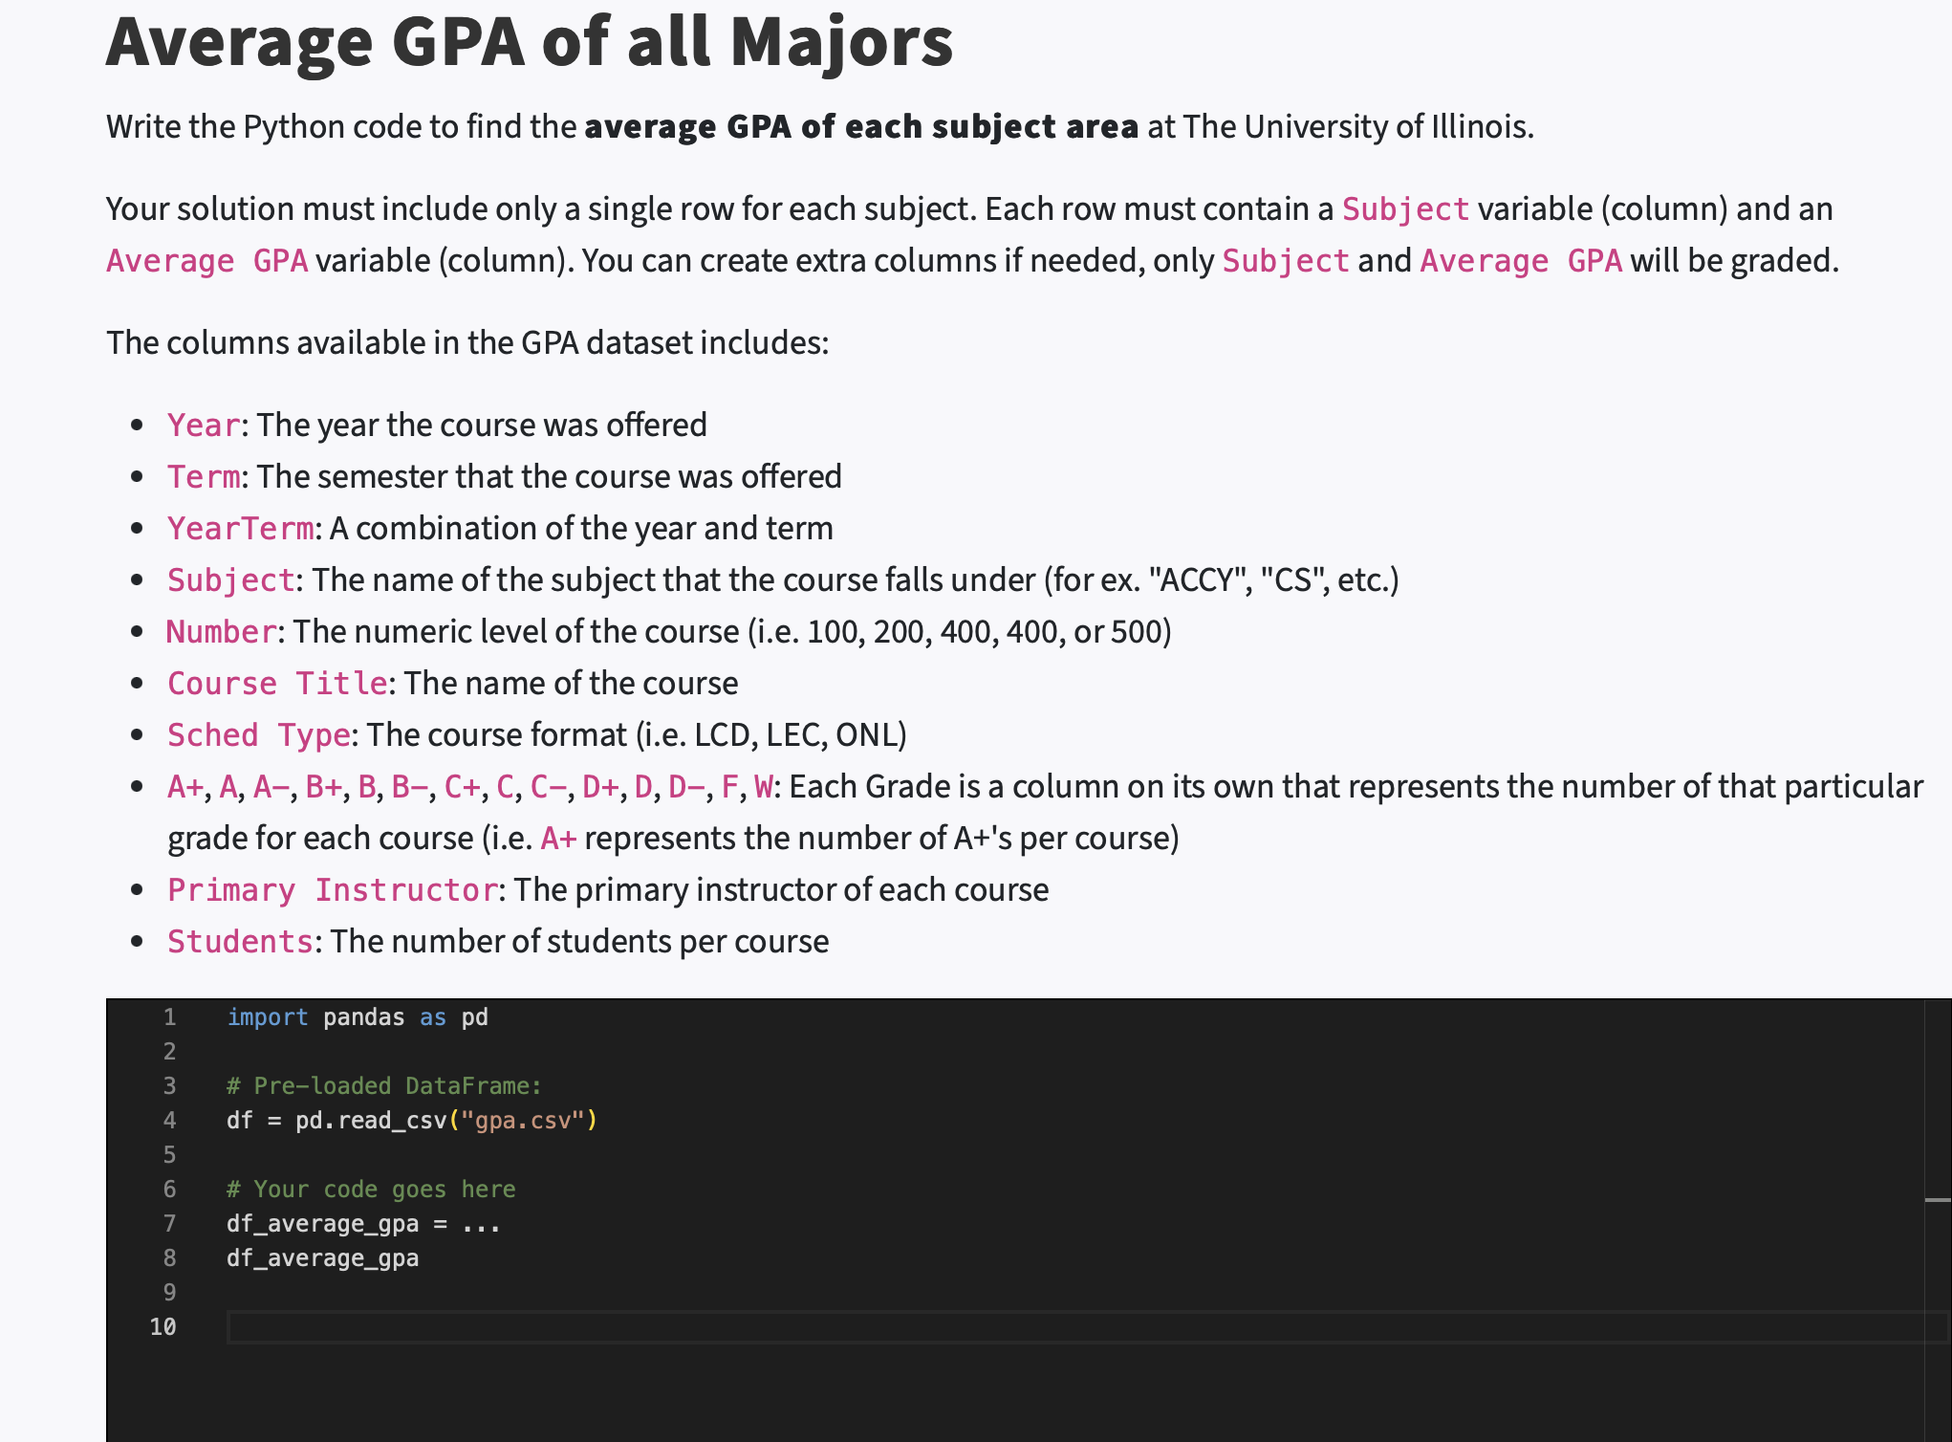Click the import pandas as pd line
The width and height of the screenshot is (1952, 1442).
click(x=358, y=1017)
